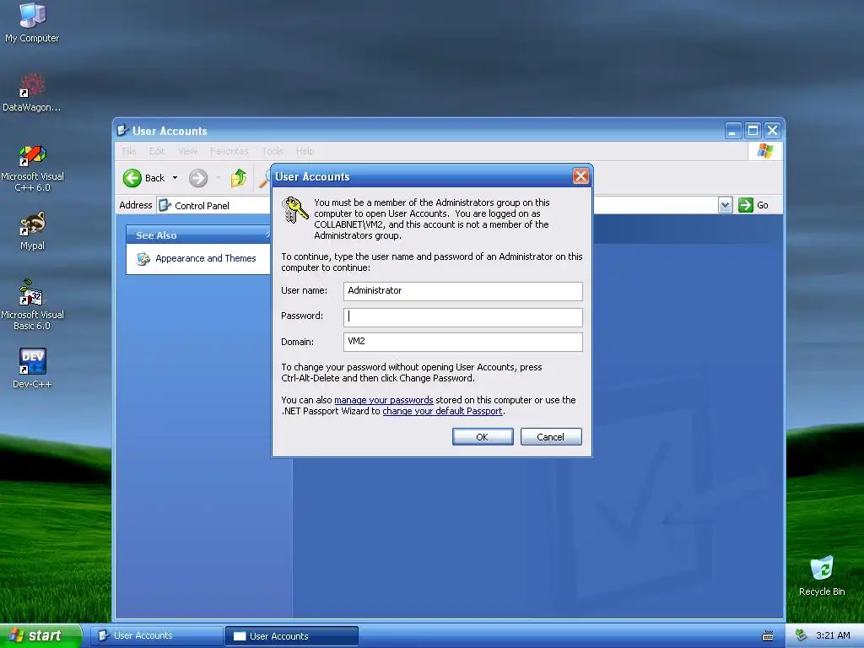Click the See Also panel header
Viewport: 864px width, 648px height.
click(x=198, y=235)
